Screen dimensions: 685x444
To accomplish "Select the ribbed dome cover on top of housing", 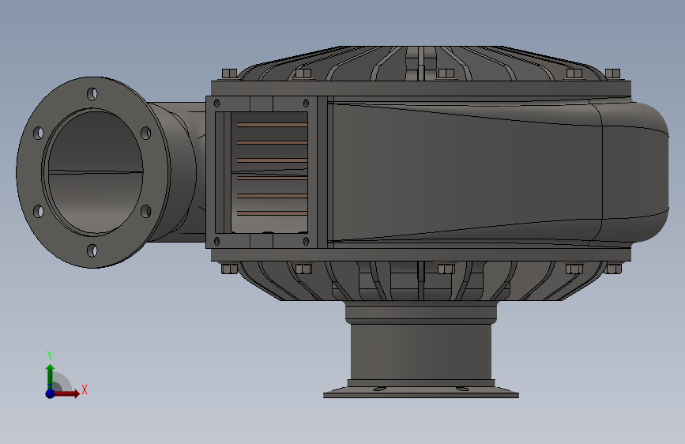I will (422, 63).
